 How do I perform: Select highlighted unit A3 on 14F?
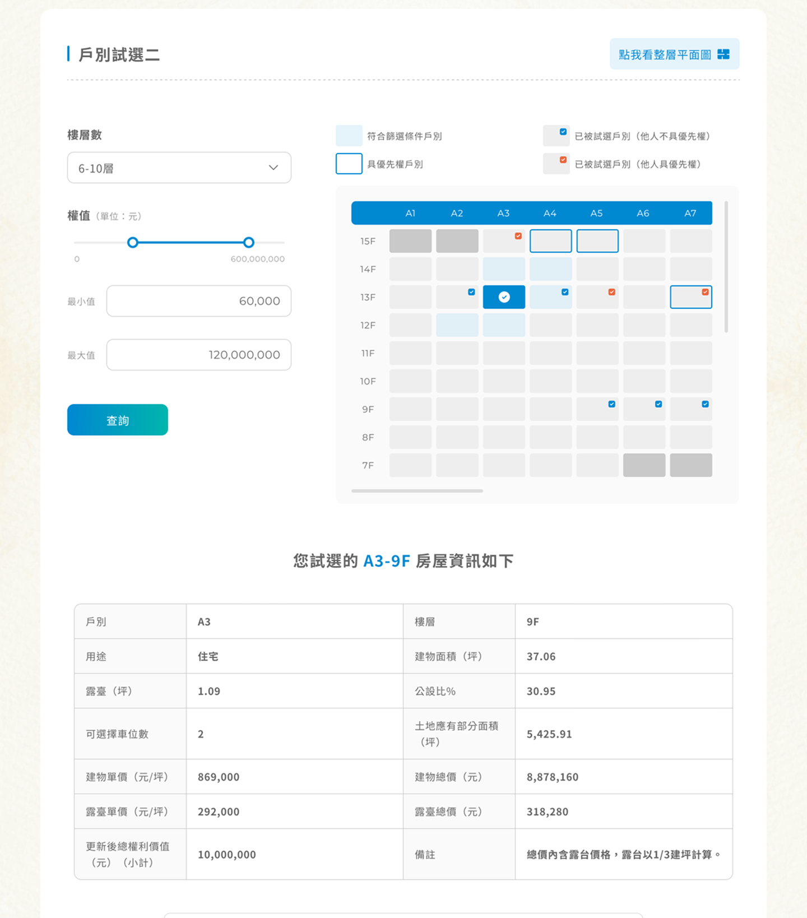[504, 269]
